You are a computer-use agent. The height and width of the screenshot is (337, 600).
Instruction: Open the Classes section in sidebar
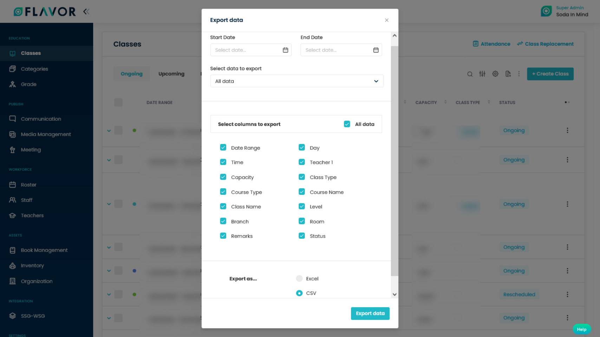(x=31, y=53)
